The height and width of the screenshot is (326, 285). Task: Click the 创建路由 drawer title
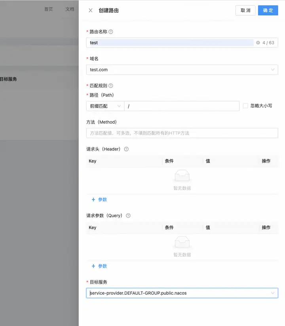coord(108,10)
